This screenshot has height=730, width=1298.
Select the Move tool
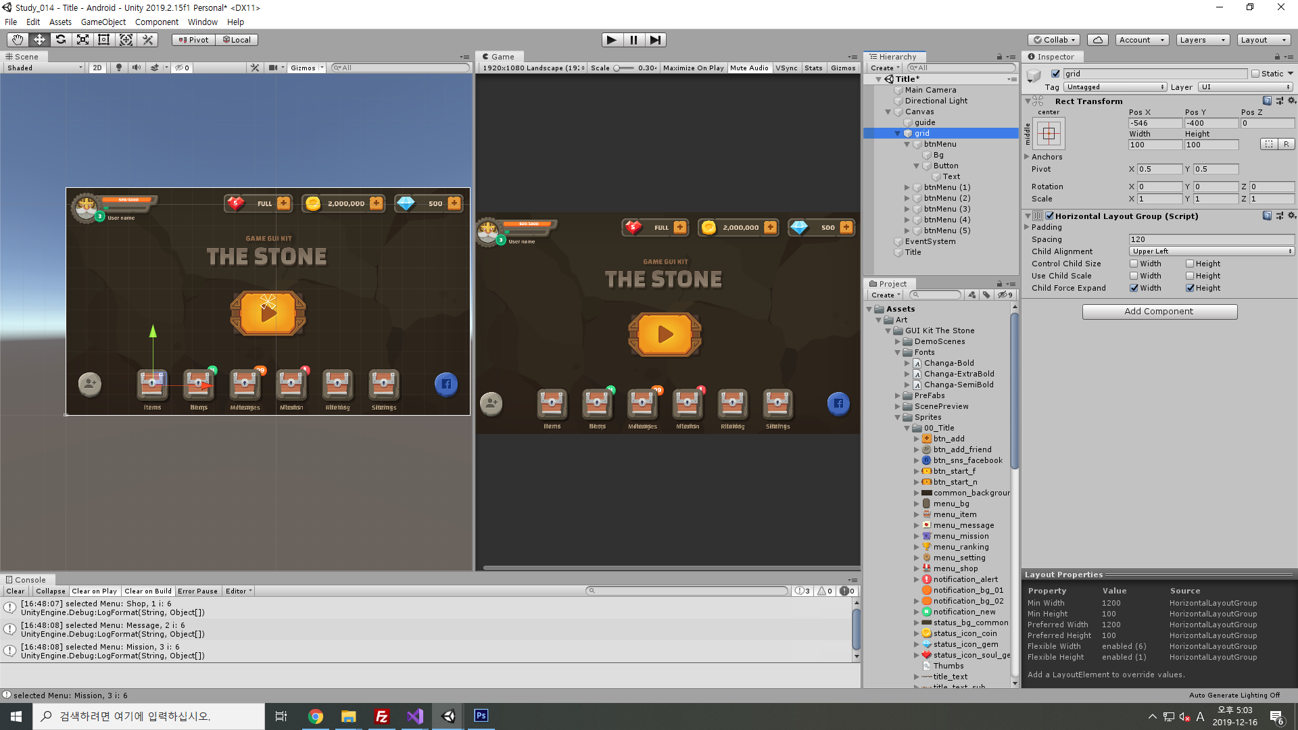click(x=39, y=40)
